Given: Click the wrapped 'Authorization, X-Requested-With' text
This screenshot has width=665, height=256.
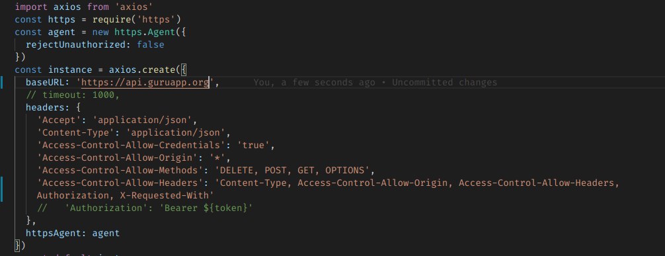Looking at the screenshot, I should pos(125,196).
